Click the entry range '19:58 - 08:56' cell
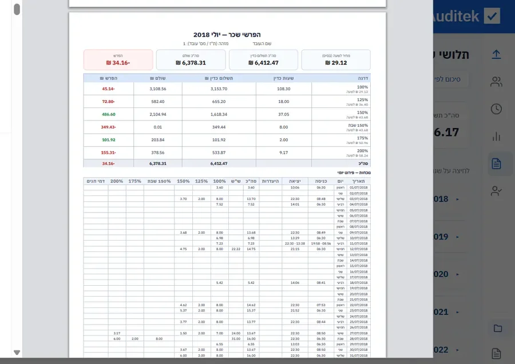Viewport: 515px width, 364px height. pos(321,243)
